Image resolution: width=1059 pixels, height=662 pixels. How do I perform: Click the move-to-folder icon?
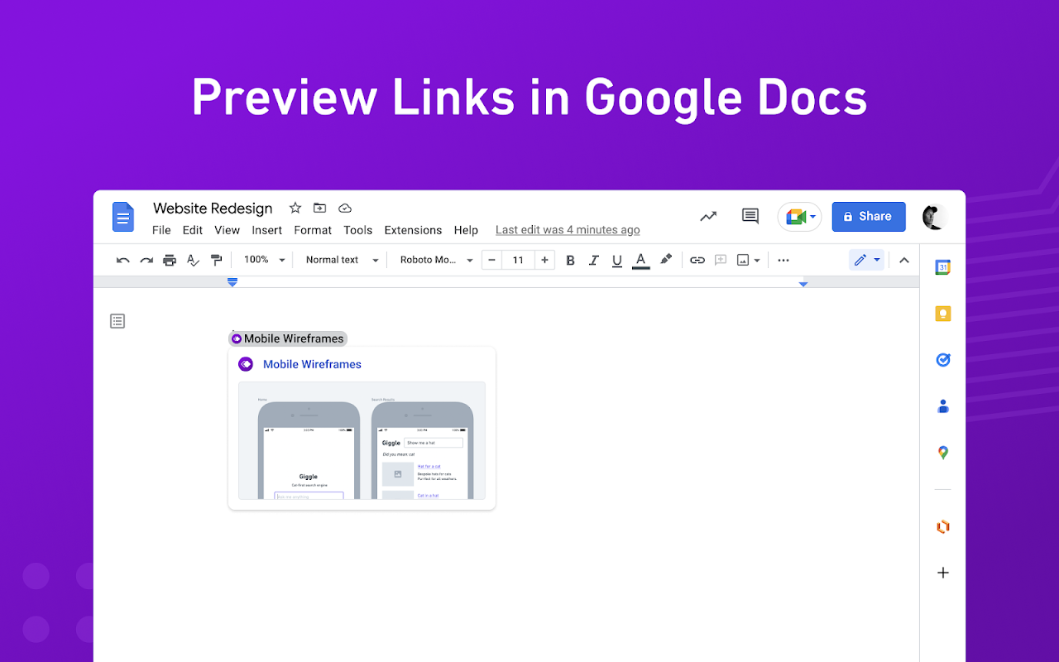point(319,208)
